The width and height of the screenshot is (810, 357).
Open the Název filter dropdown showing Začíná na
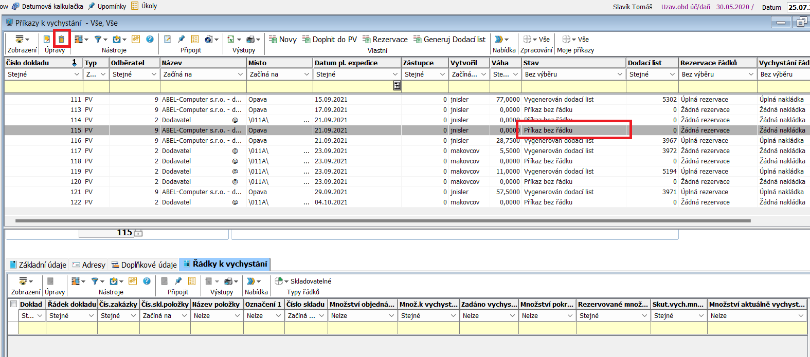pyautogui.click(x=240, y=74)
